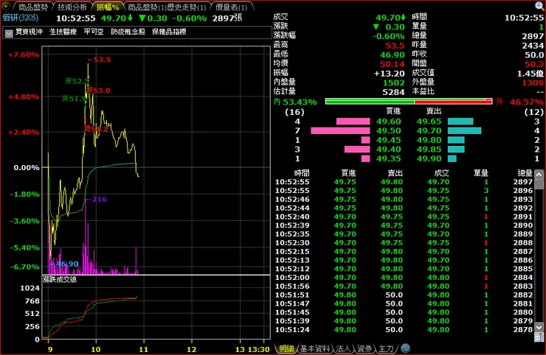546x355 pixels.
Task: Click the icon below the tick list scrollbar
Action: tap(539, 337)
